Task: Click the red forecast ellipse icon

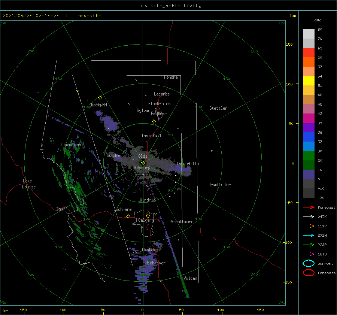Action: tap(309, 273)
